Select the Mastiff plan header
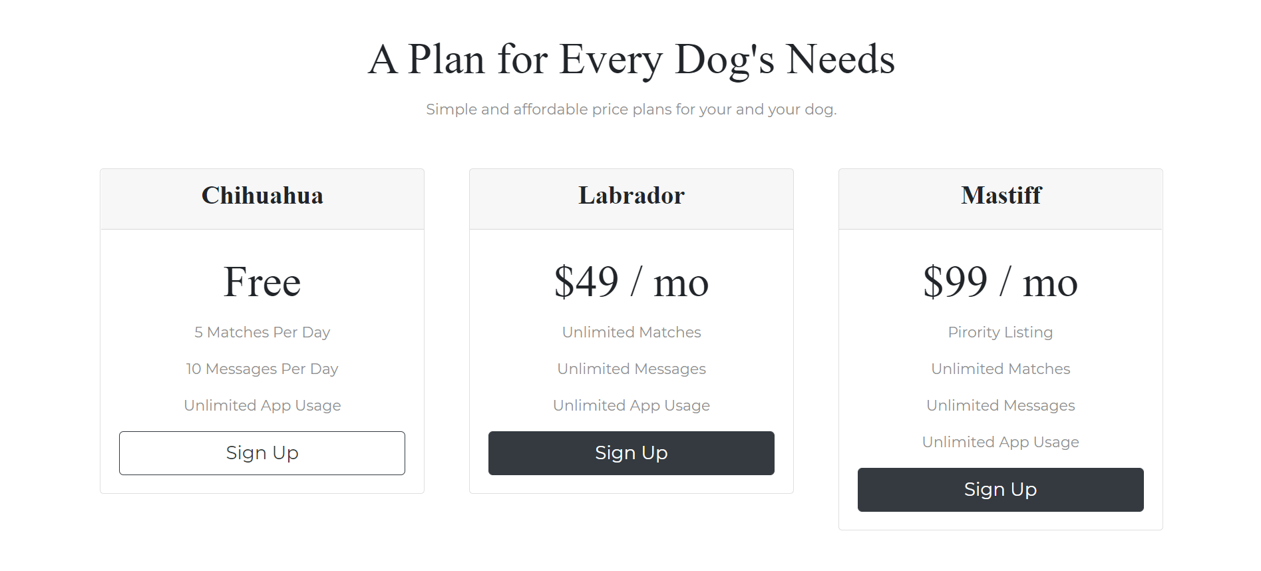Viewport: 1261px width, 571px height. pos(1001,196)
